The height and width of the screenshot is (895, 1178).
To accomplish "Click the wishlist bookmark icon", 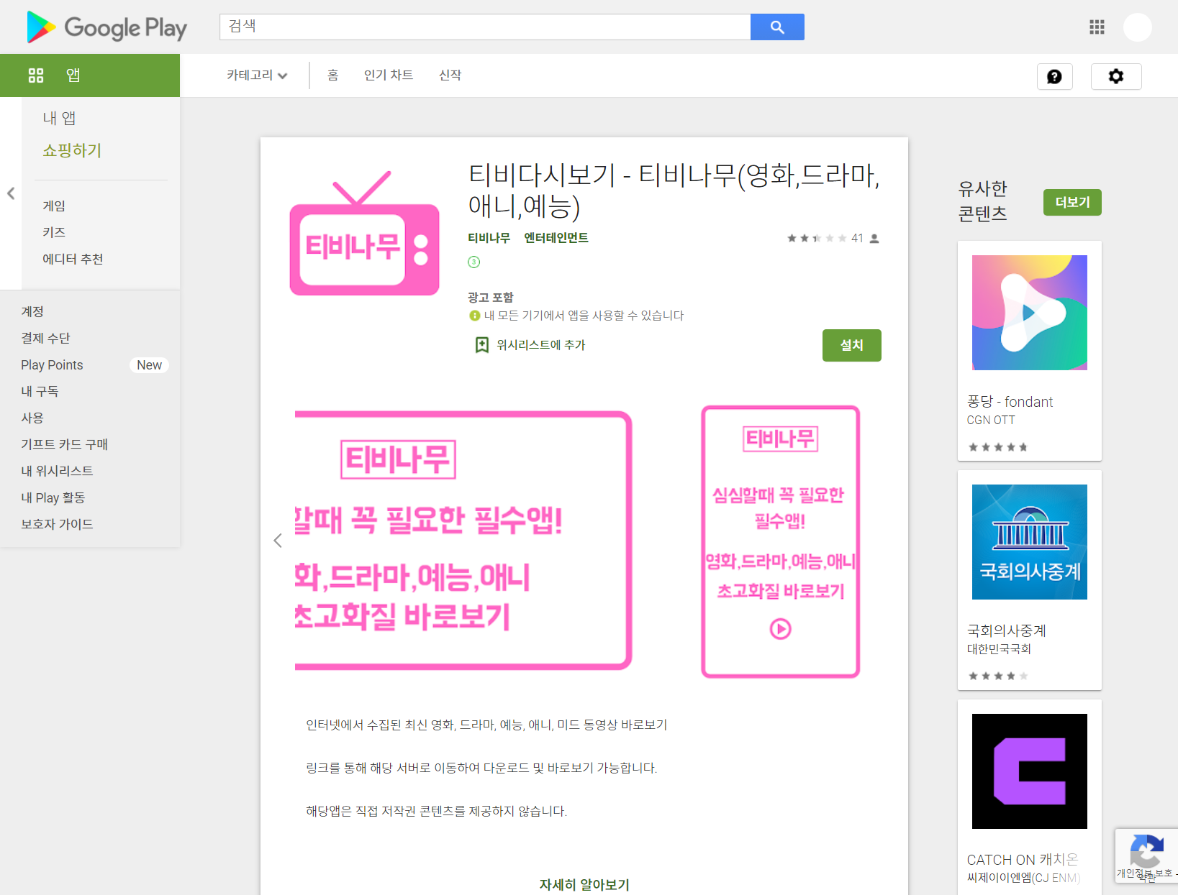I will coord(481,345).
